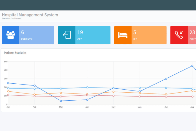Click the May axis label

point(113,107)
